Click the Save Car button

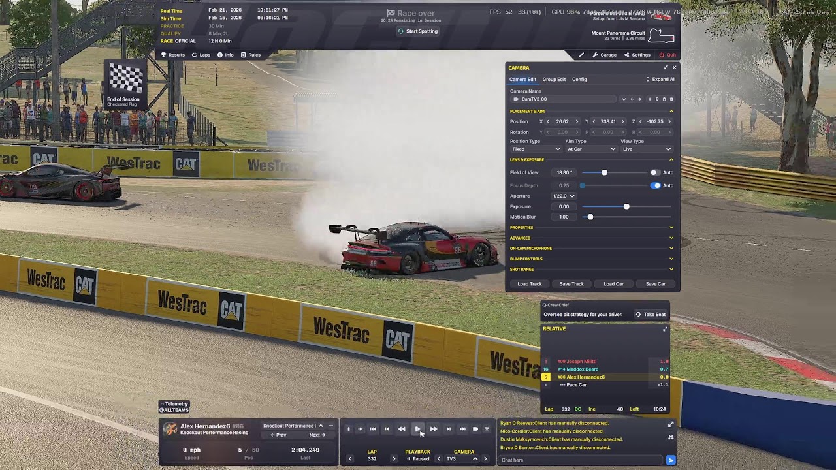tap(655, 284)
